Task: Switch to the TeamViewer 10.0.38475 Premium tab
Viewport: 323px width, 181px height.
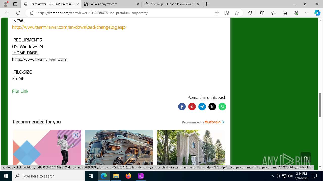Action: click(x=51, y=4)
